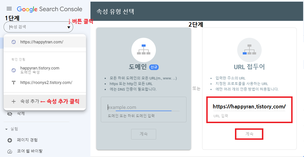Click text 'https 또는 http인 모든 URL'
304x157 pixels.
tap(131, 84)
